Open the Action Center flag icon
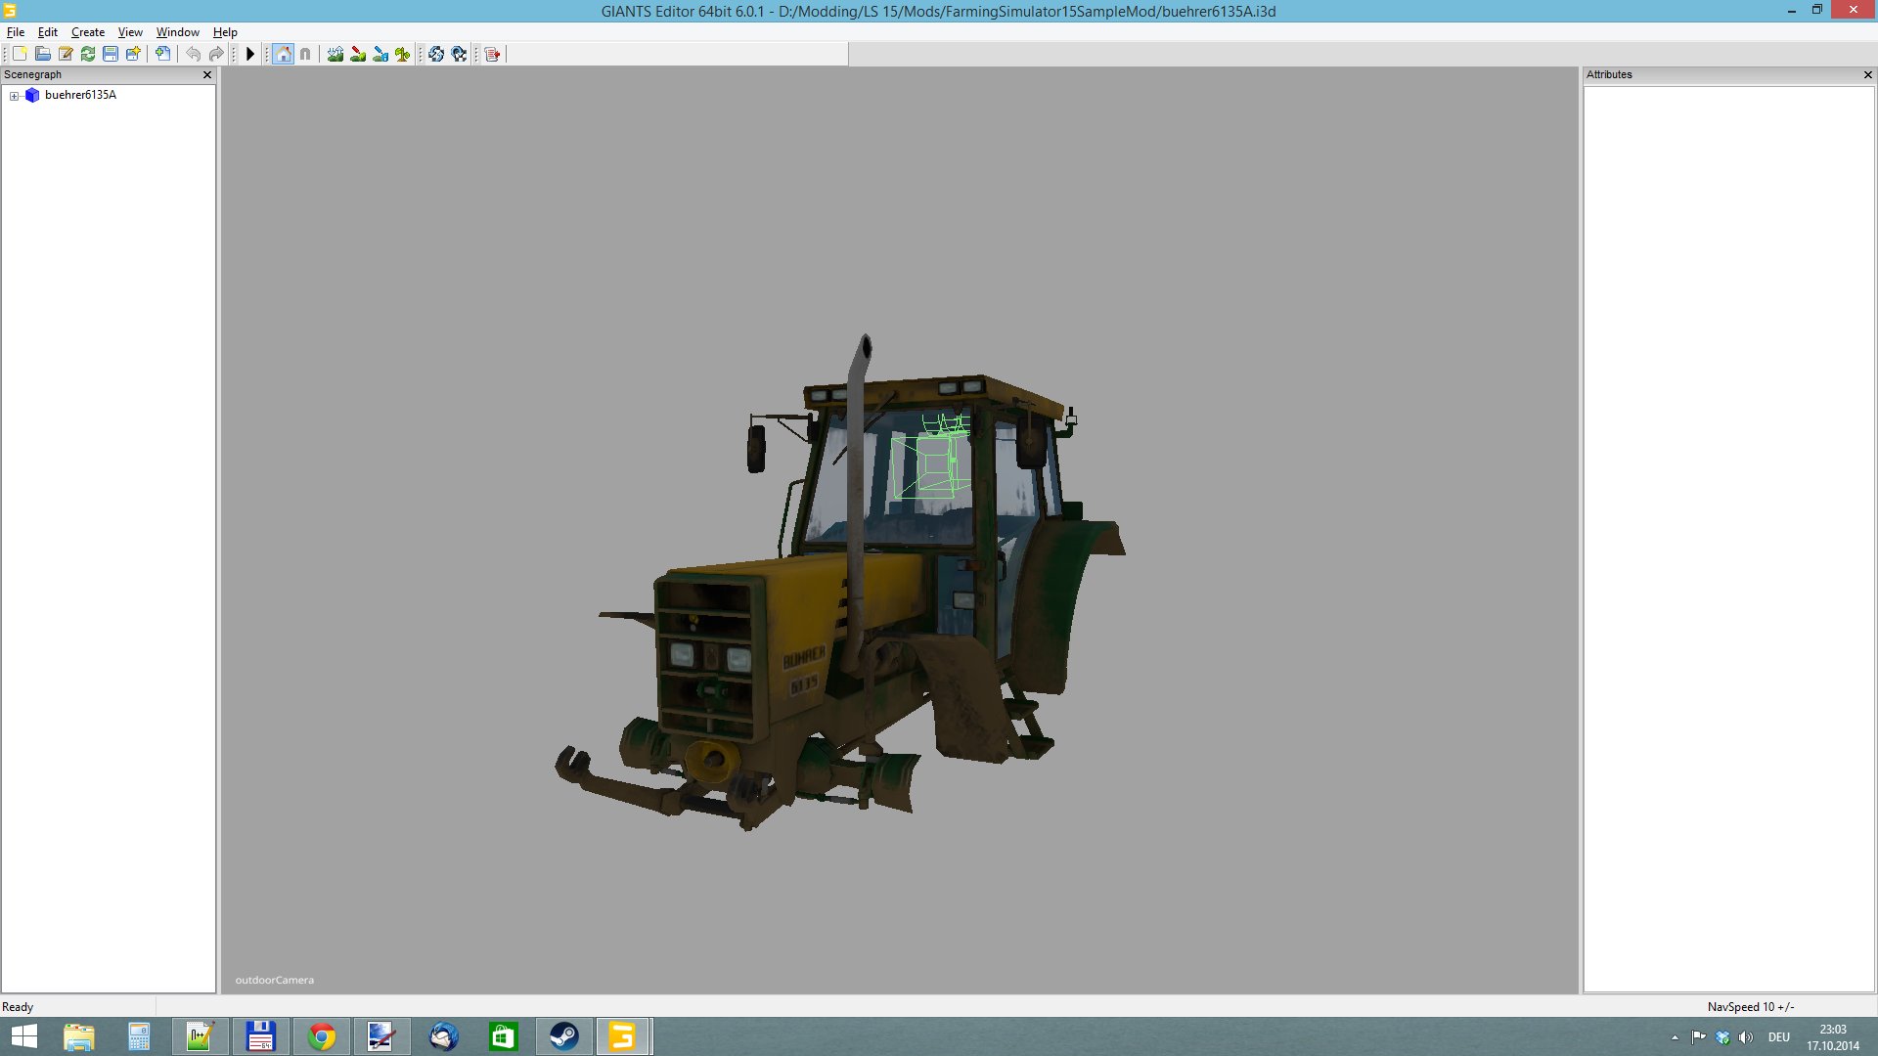The height and width of the screenshot is (1056, 1878). (1698, 1037)
